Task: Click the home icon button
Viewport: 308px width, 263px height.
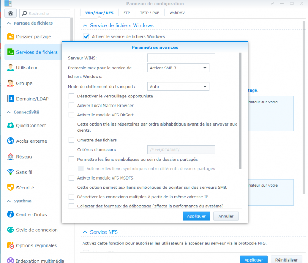Action: [11, 13]
